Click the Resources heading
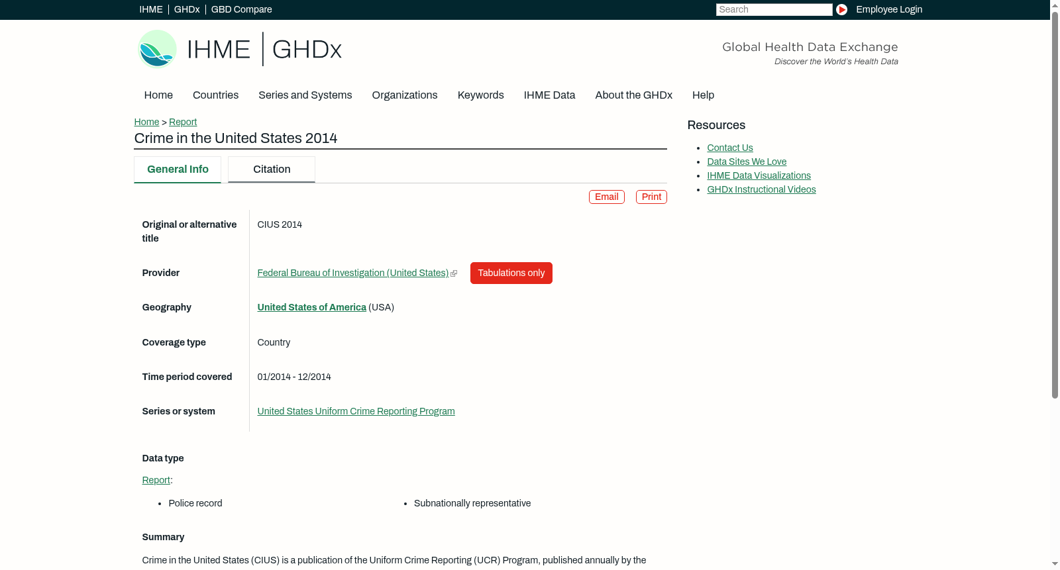This screenshot has height=570, width=1060. coord(716,125)
